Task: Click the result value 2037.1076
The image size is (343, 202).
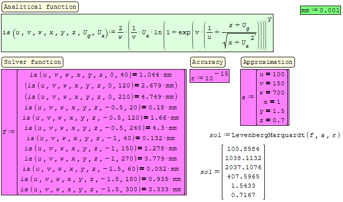Action: 243,167
